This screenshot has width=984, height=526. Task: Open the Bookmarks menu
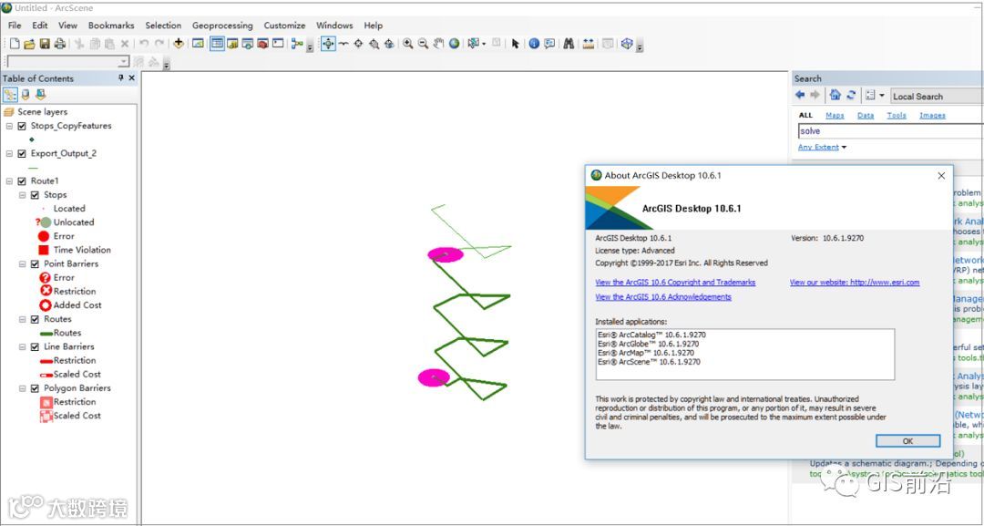click(111, 26)
